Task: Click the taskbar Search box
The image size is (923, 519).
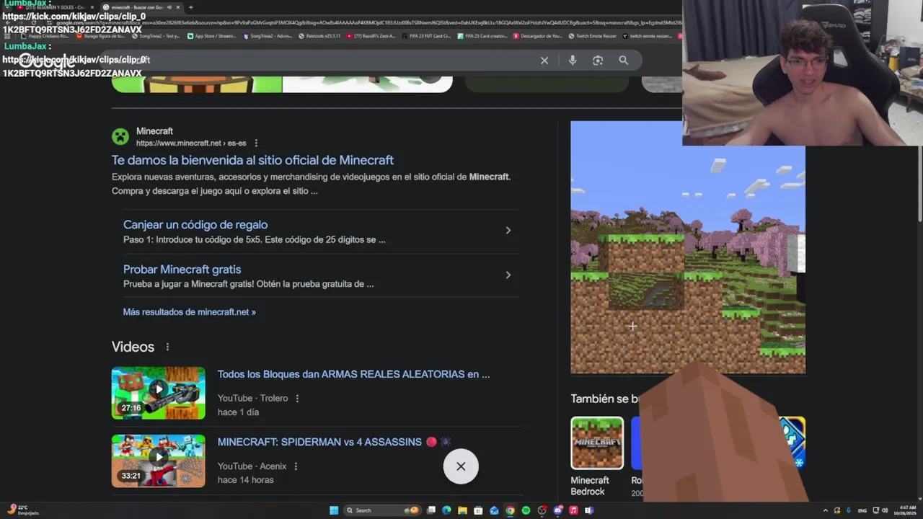Action: click(x=382, y=510)
